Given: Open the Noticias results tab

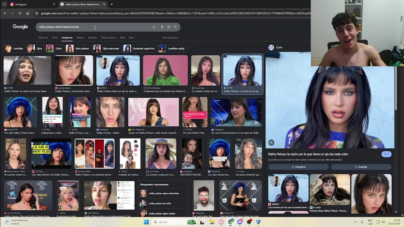Looking at the screenshot, I should (92, 38).
